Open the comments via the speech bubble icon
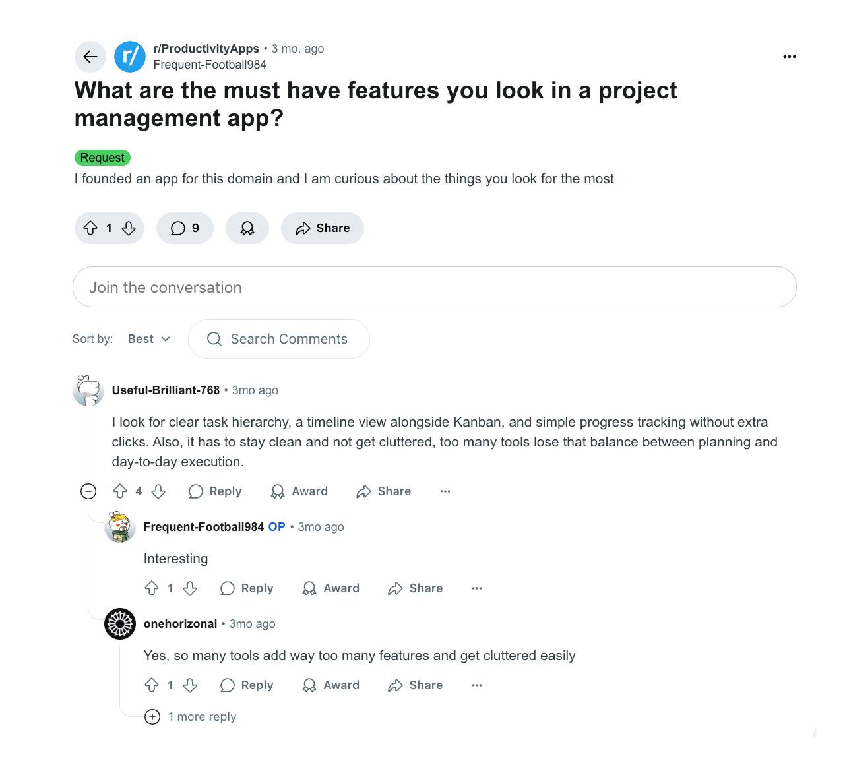This screenshot has width=845, height=763. pyautogui.click(x=177, y=228)
